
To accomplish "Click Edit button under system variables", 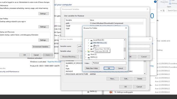I will [x=126, y=79].
